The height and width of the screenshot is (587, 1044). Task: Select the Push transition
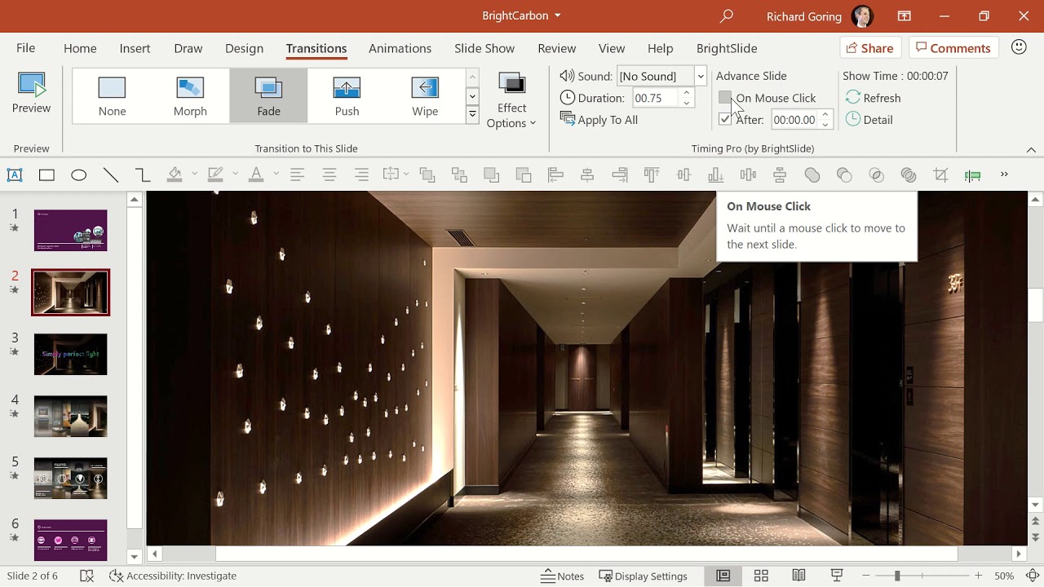347,96
